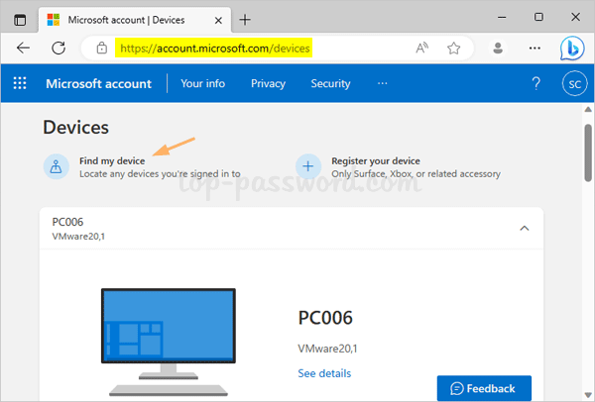Viewport: 595px width, 402px height.
Task: Close the browser window
Action: pos(575,17)
